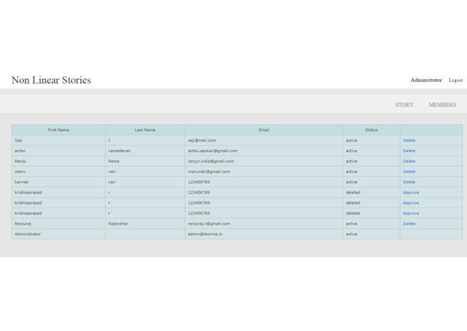The width and height of the screenshot is (467, 331).
Task: Select the manunair@gmail.com email cell
Action: (264, 172)
